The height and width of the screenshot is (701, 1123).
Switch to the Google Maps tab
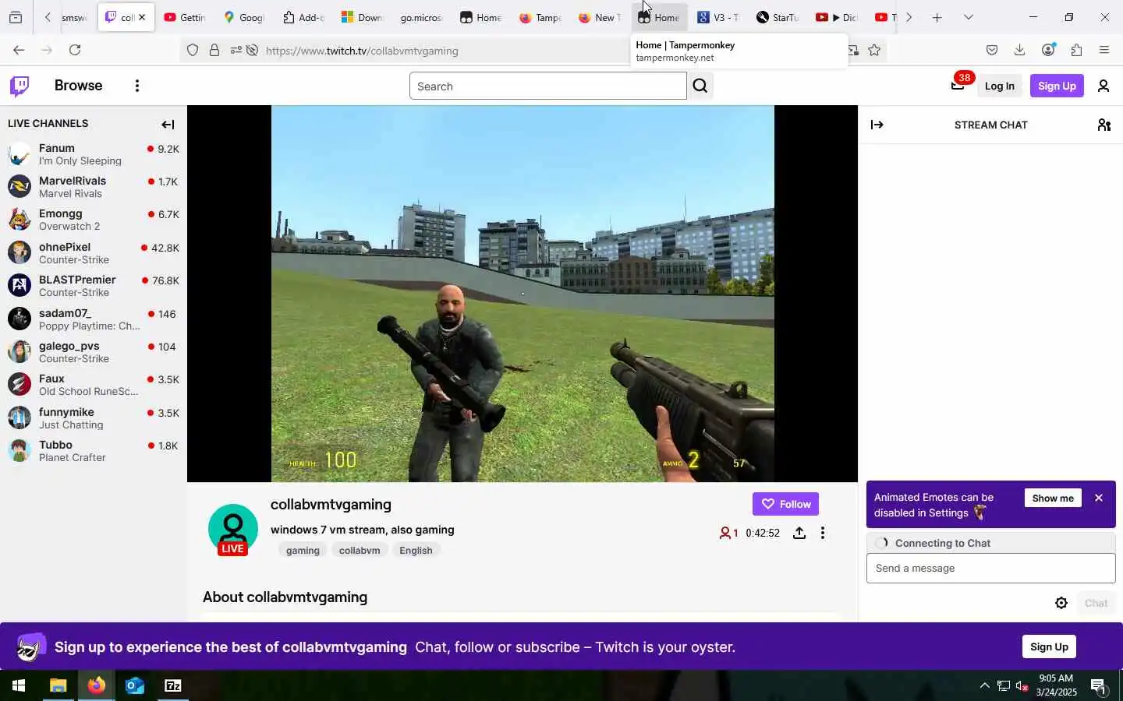click(x=244, y=17)
